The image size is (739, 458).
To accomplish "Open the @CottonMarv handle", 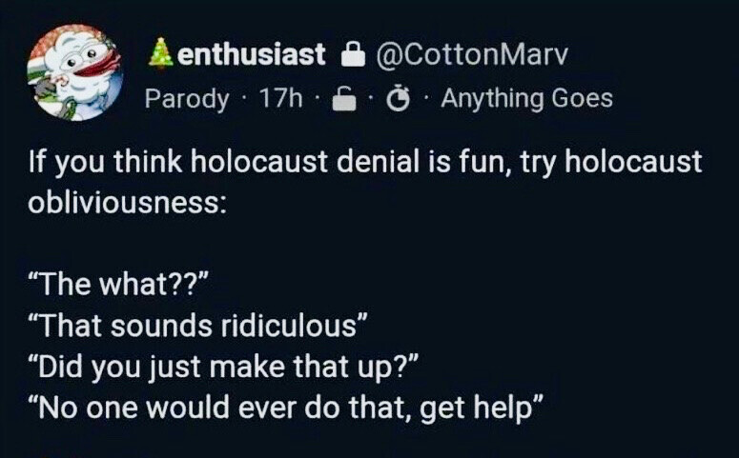I will point(472,55).
